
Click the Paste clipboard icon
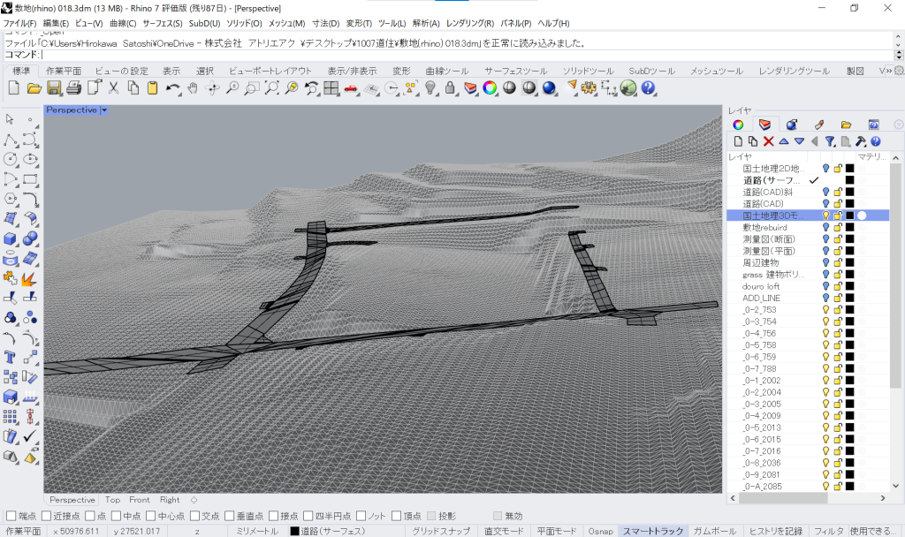tap(152, 88)
